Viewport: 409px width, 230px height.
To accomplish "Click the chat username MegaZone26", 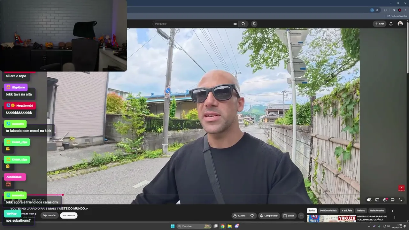I will coord(25,105).
